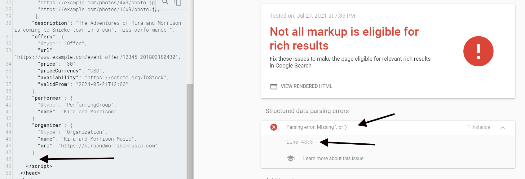Click the red parsing error X icon
This screenshot has height=179, width=525.
274,127
